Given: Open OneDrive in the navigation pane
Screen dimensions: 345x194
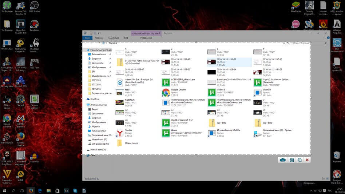Looking at the screenshot, I should [95, 99].
